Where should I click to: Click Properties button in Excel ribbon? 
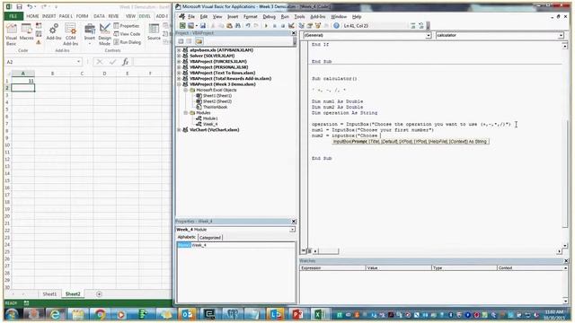coord(127,26)
